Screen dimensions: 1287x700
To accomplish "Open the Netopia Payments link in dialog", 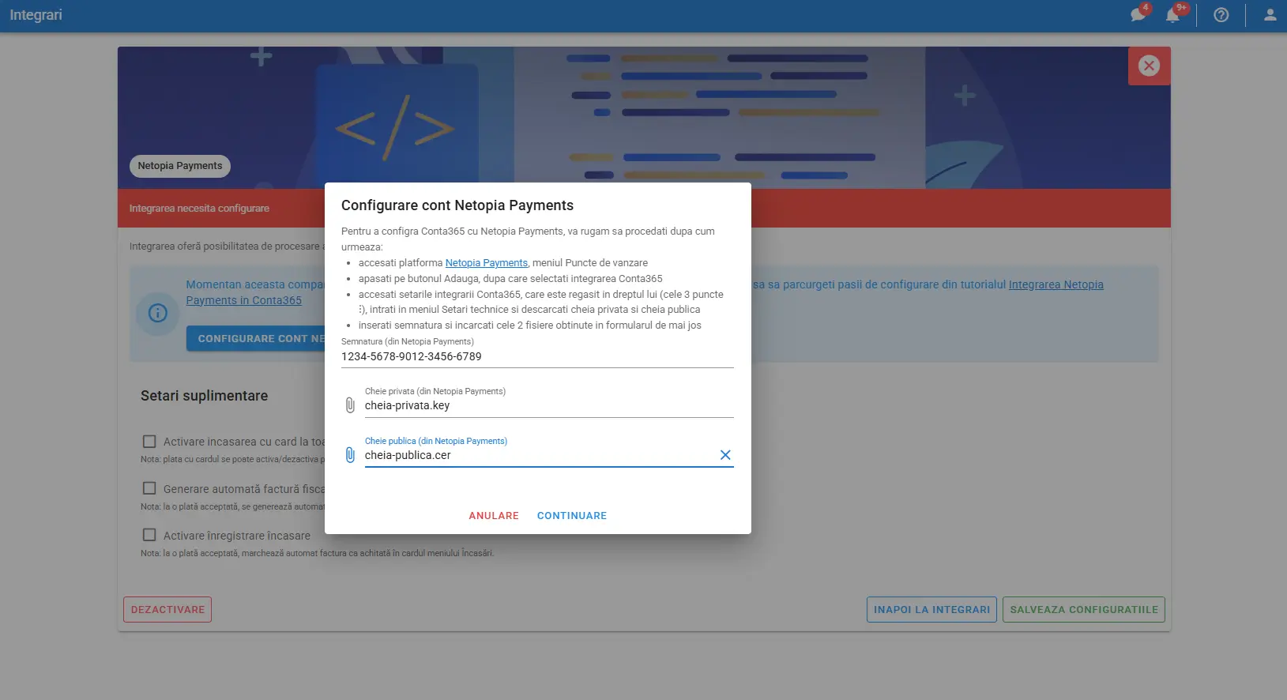I will (486, 263).
